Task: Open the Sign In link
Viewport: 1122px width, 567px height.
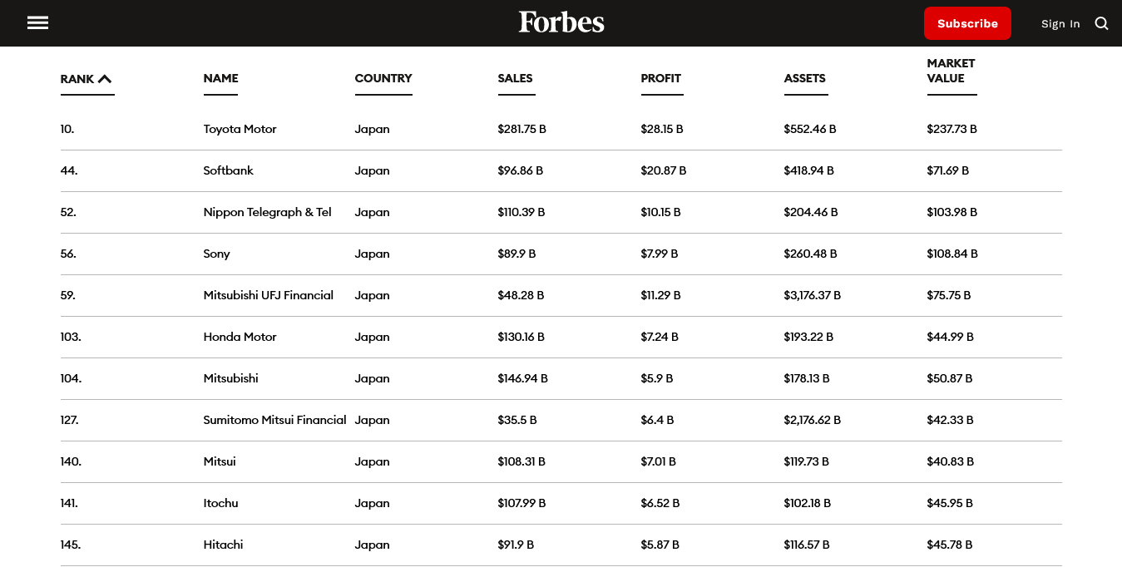Action: click(1060, 24)
